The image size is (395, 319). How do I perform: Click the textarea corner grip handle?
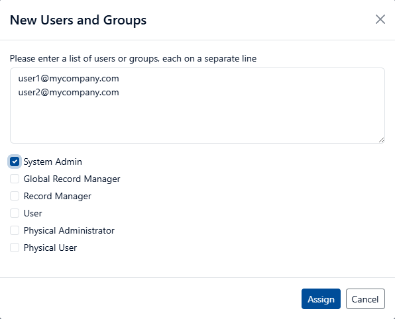(x=381, y=140)
